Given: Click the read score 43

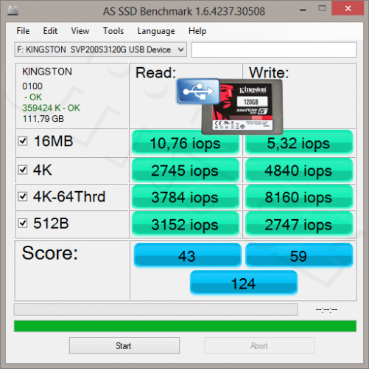Looking at the screenshot, I should pyautogui.click(x=187, y=255).
